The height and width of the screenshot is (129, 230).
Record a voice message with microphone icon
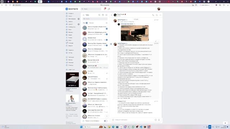[x=159, y=120]
